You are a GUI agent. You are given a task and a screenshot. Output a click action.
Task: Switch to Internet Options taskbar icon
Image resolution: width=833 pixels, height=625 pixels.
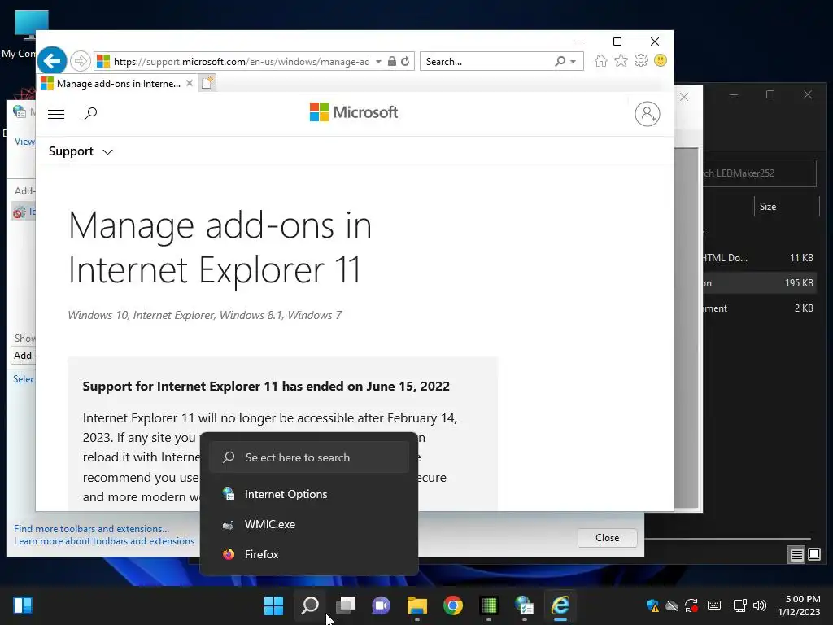pyautogui.click(x=525, y=605)
